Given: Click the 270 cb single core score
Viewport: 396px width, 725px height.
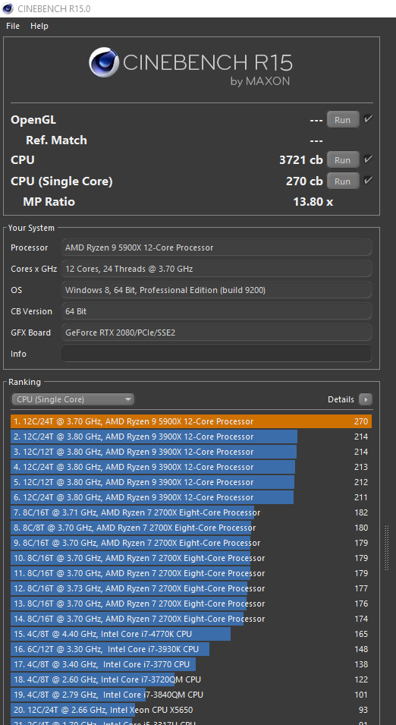Looking at the screenshot, I should (304, 181).
